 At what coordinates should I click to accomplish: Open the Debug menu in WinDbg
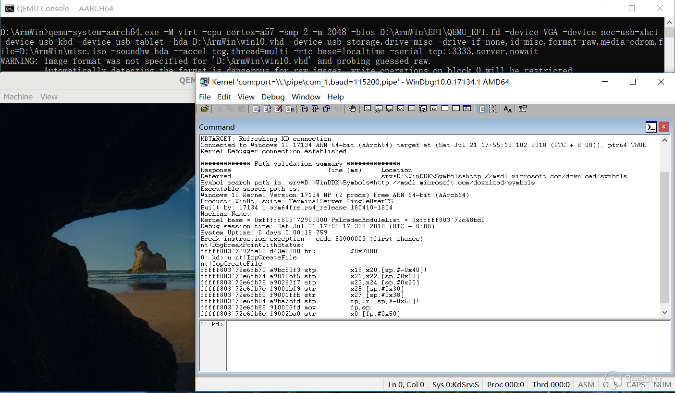(273, 97)
